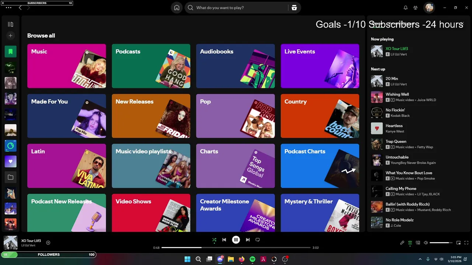Open the user profile avatar menu
This screenshot has height=265, width=472.
point(429,7)
